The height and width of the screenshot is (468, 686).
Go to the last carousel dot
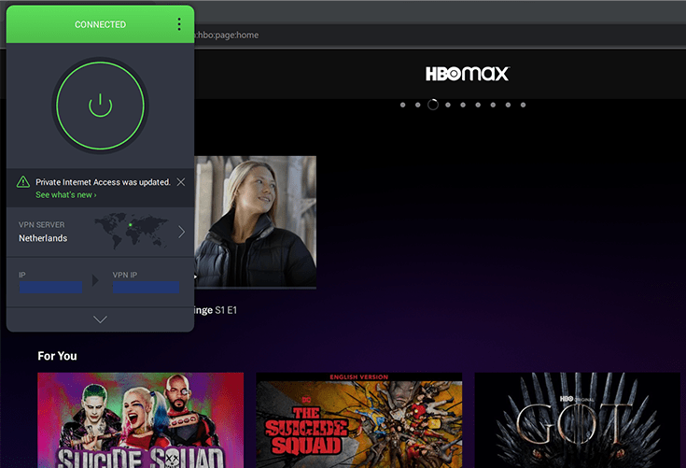point(523,105)
